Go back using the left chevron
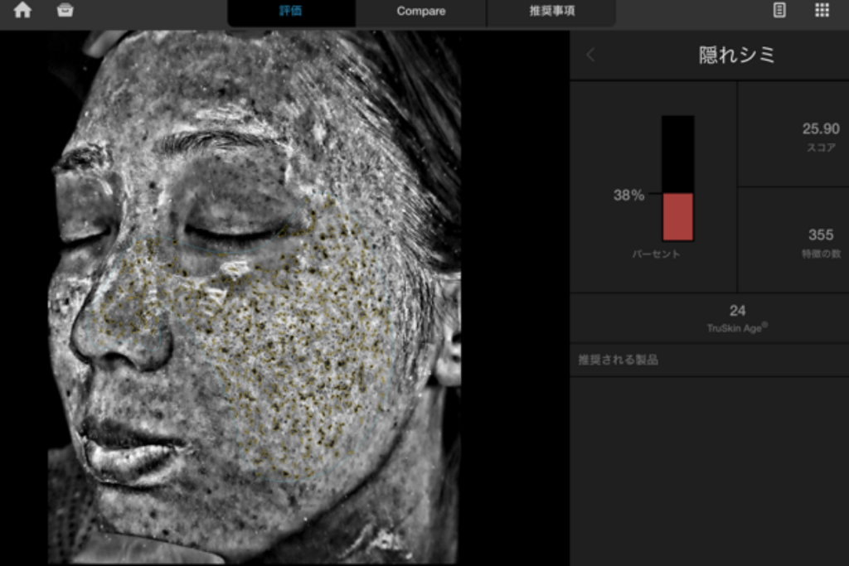The image size is (849, 566). coord(590,56)
